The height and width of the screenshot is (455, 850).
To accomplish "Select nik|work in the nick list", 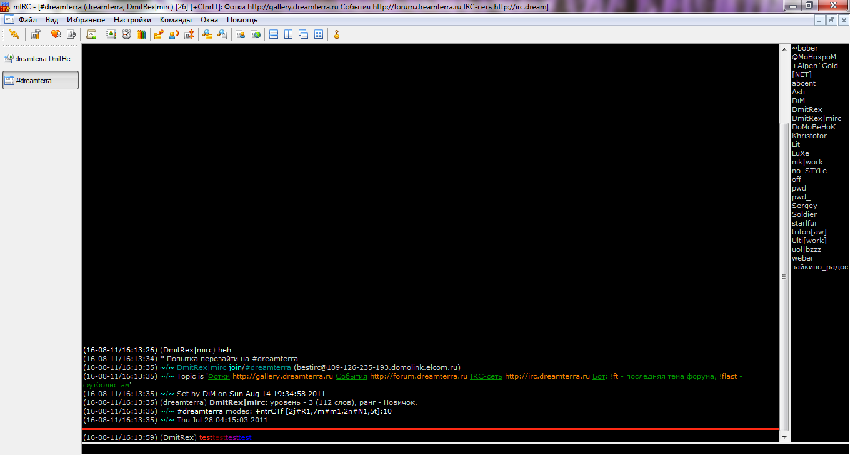I will tap(807, 162).
